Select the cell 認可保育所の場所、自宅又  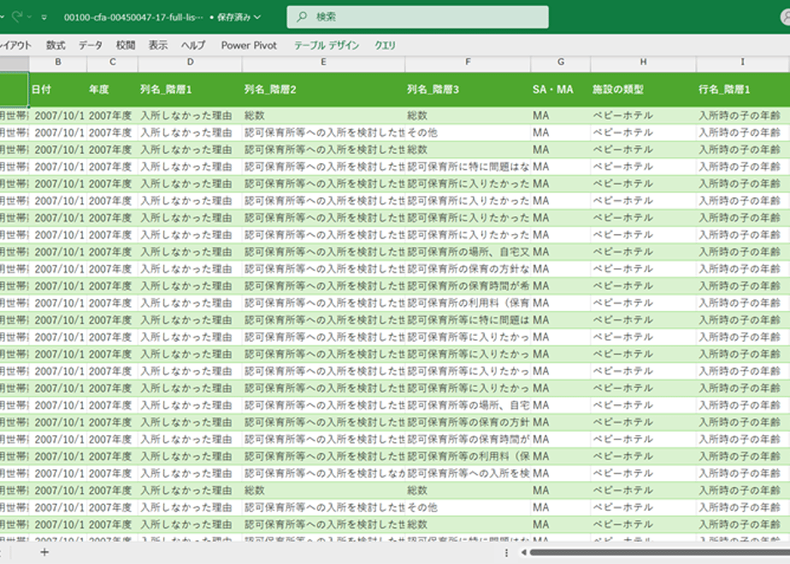tap(468, 252)
